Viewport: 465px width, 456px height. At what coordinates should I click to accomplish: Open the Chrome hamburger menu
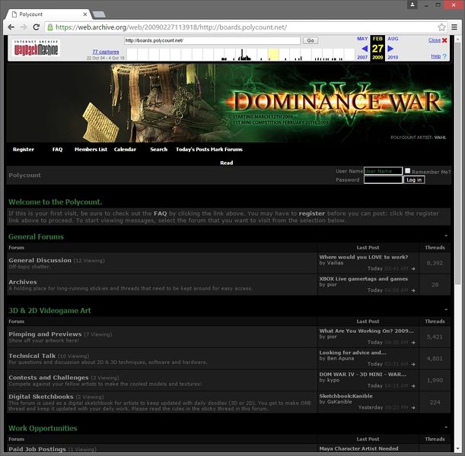click(454, 27)
